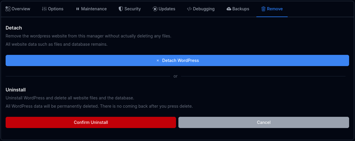The image size is (355, 141).
Task: Open the Updates tab
Action: 167,9
